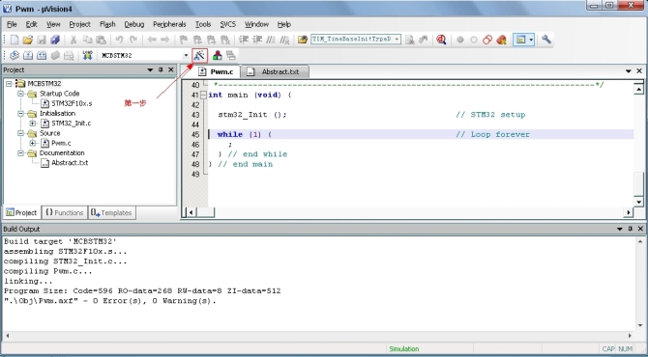
Task: Expand the STM32_Init.c file node
Action: (x=33, y=124)
